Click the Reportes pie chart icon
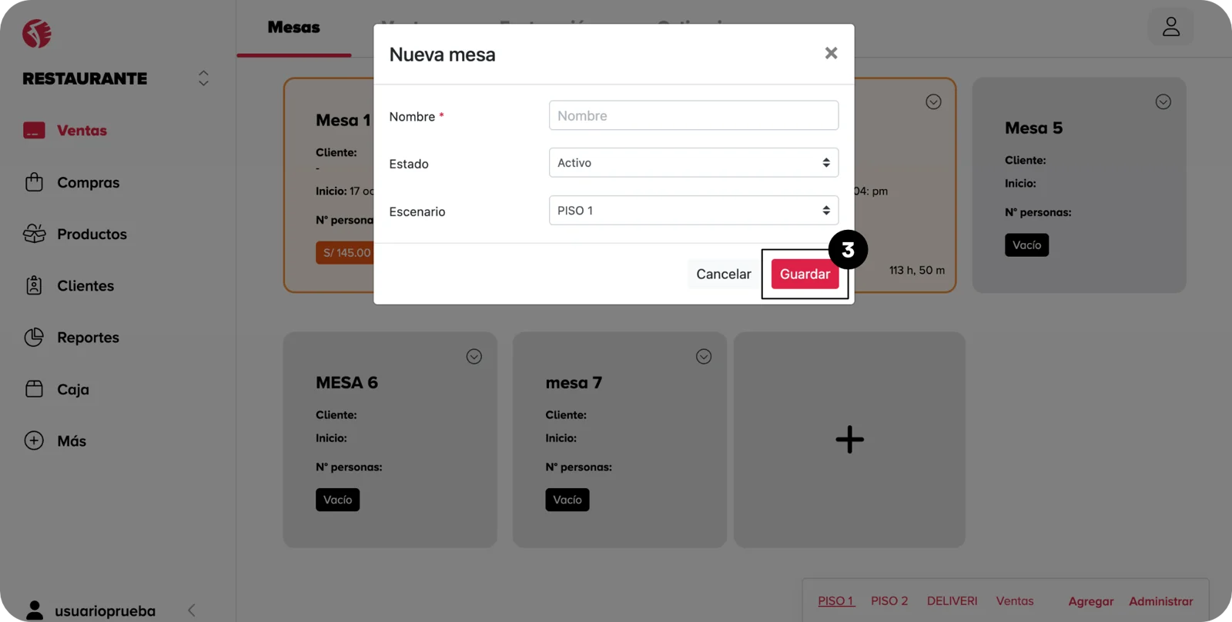The width and height of the screenshot is (1232, 622). (34, 337)
